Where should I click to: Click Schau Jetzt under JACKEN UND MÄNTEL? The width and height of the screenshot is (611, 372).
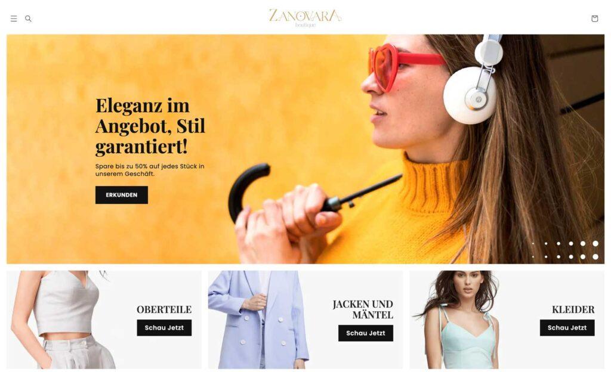(x=366, y=333)
